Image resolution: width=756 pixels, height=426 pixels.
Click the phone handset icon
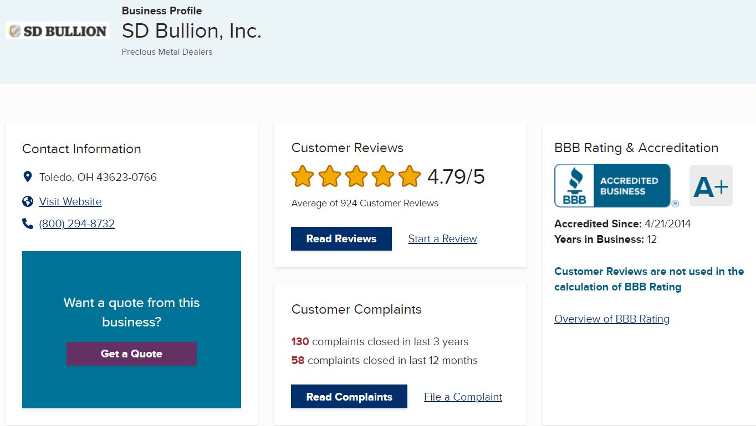pyautogui.click(x=28, y=224)
